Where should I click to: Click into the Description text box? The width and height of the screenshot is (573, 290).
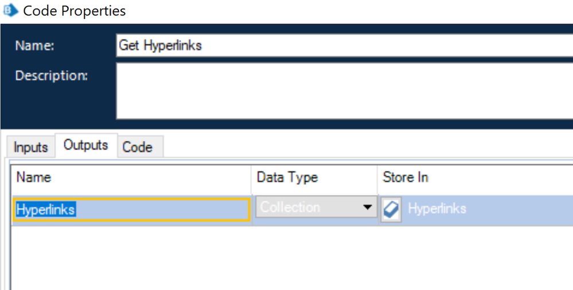point(344,90)
